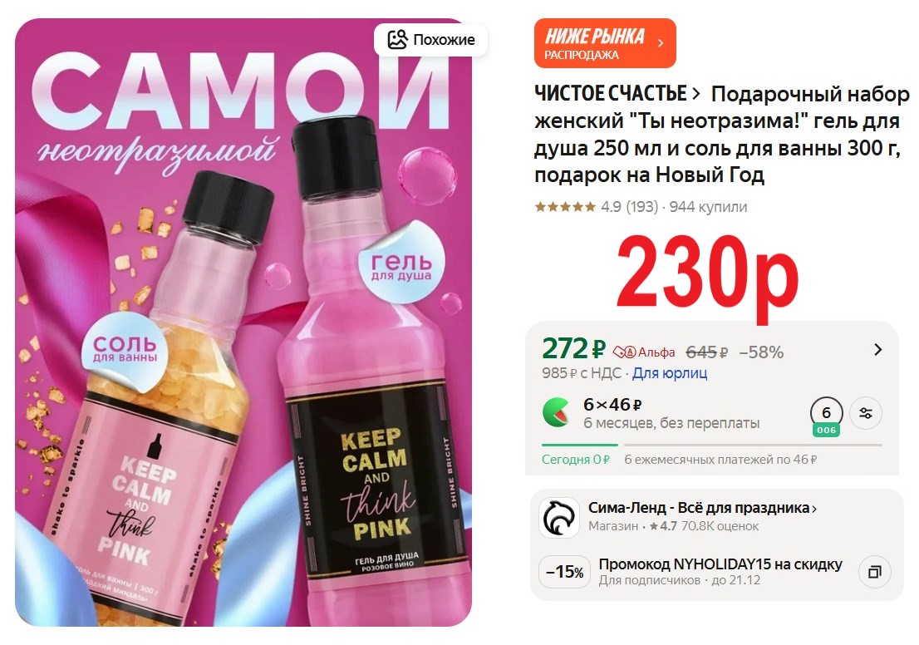Click the Сима-Ленд store logo
Viewport: 919px width, 645px height.
(559, 517)
